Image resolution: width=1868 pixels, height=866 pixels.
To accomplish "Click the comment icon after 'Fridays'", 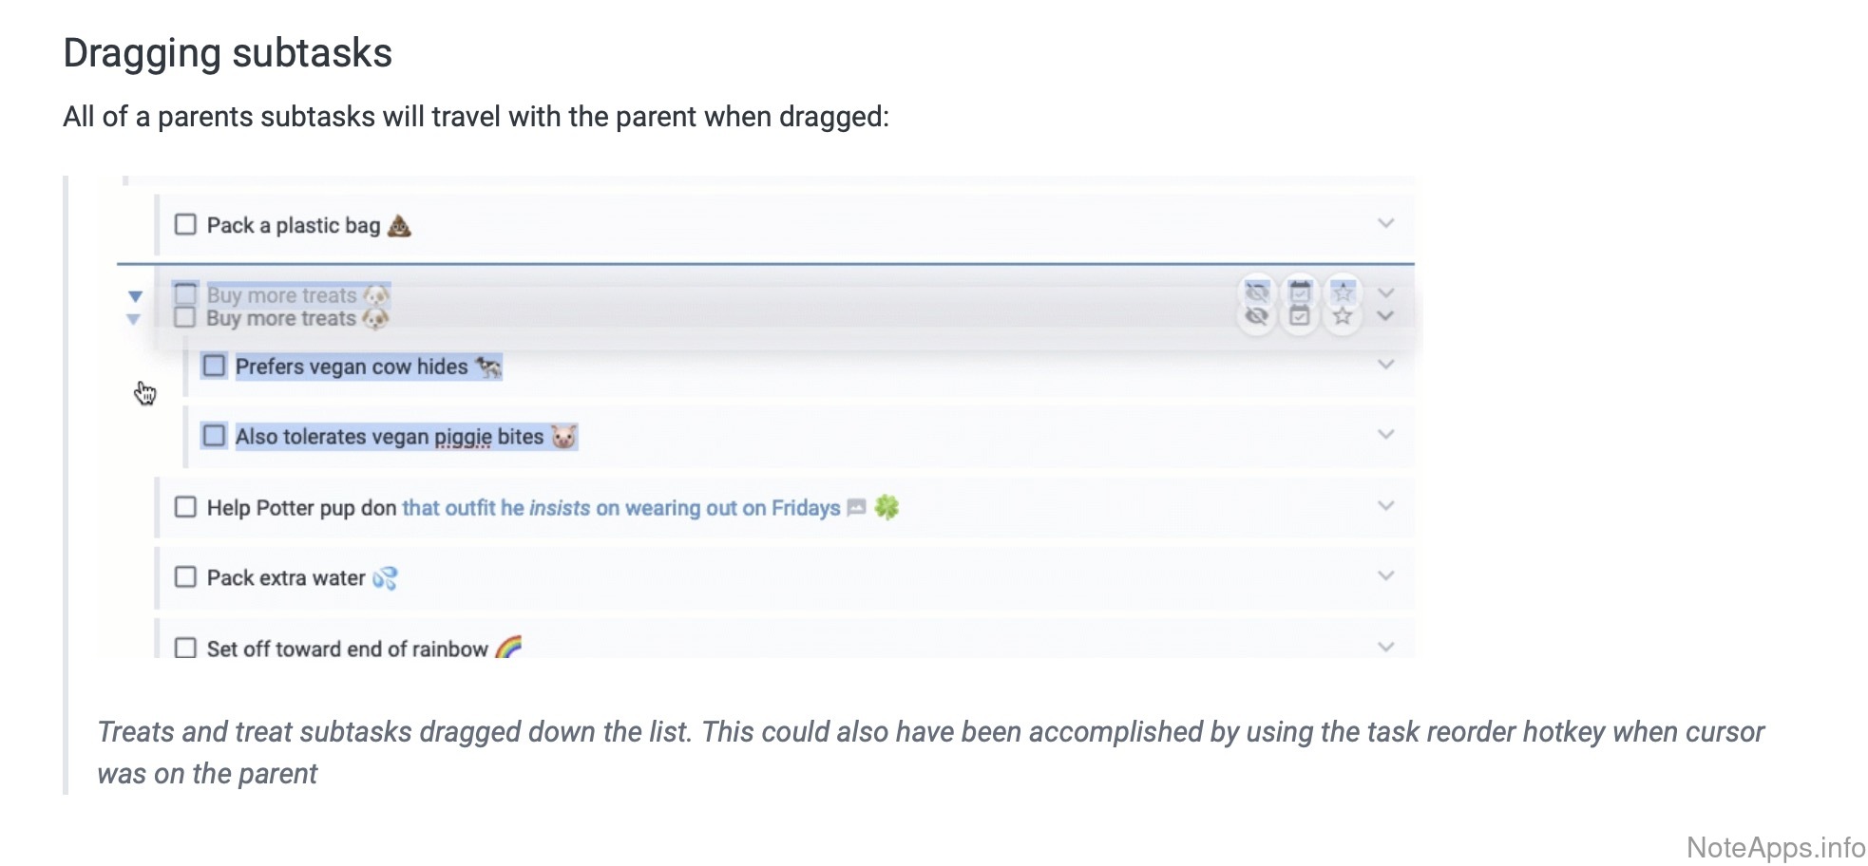I will [x=856, y=508].
